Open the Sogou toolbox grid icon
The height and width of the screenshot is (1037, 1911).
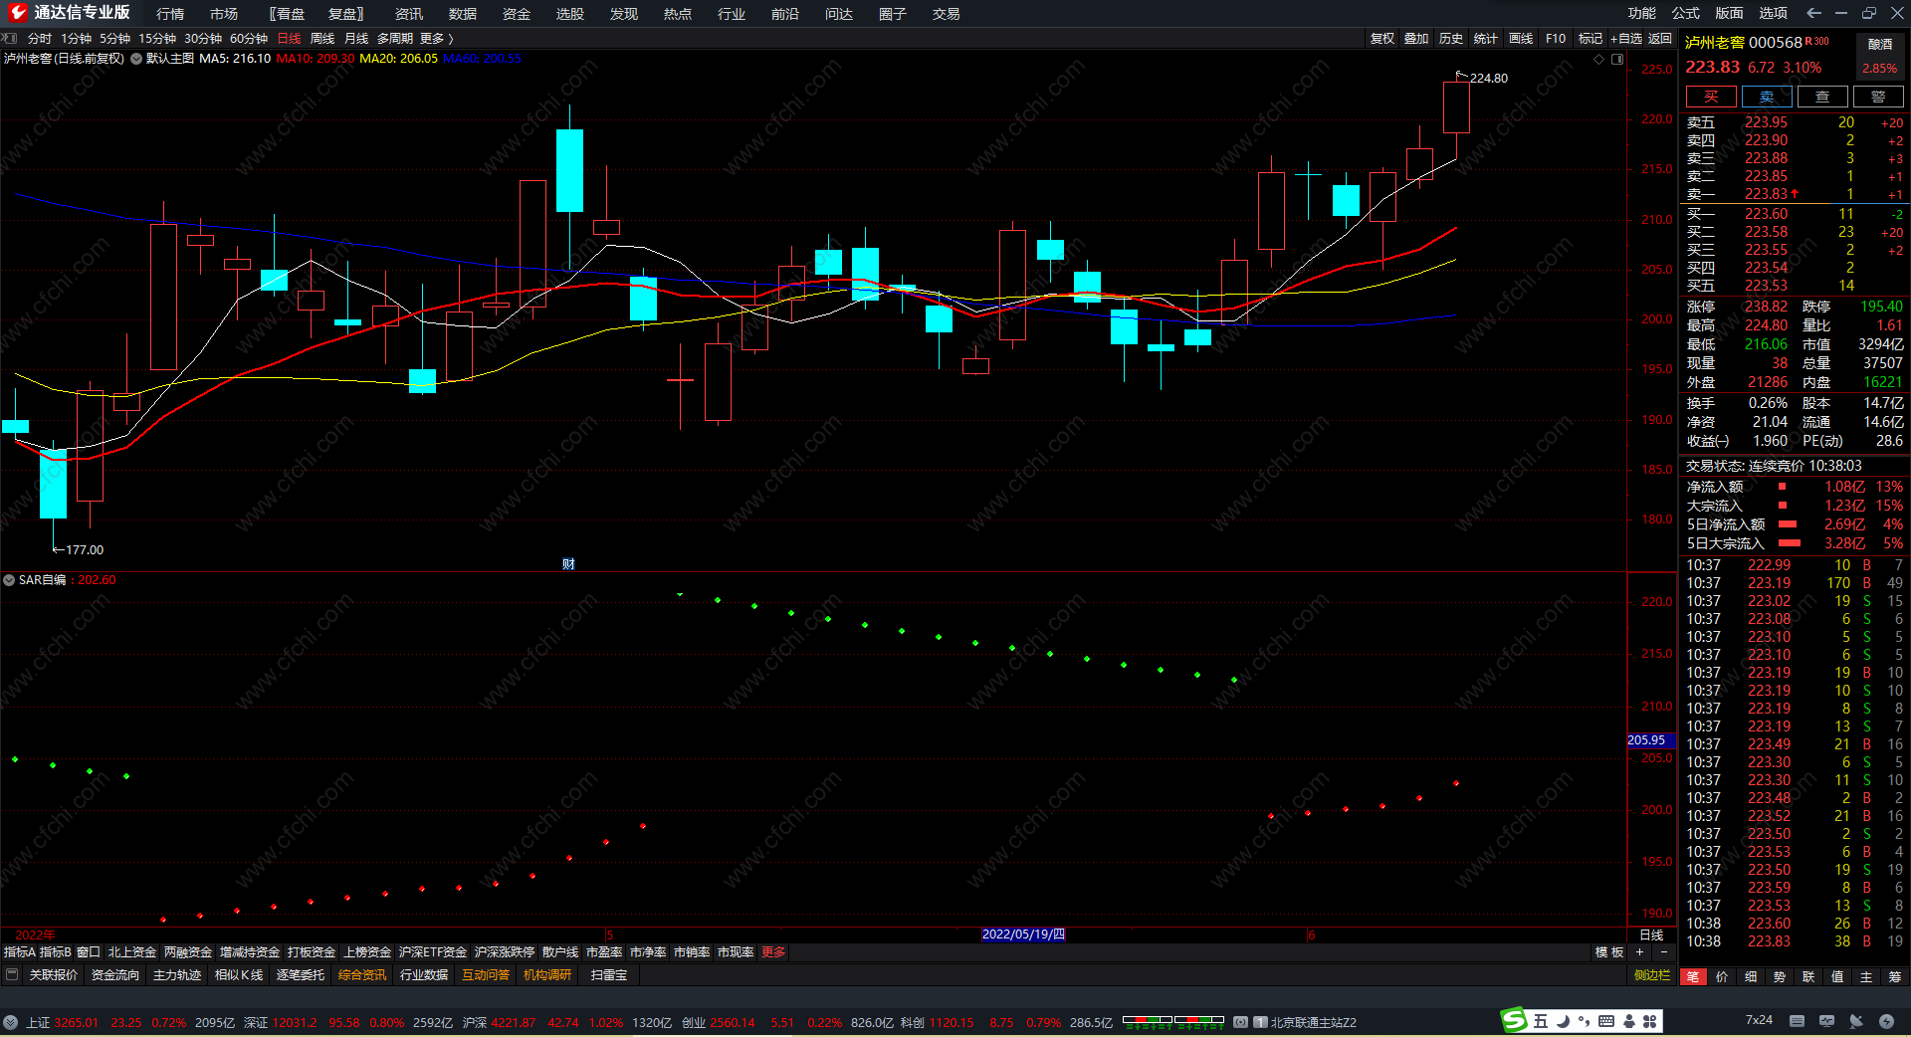[1650, 1021]
